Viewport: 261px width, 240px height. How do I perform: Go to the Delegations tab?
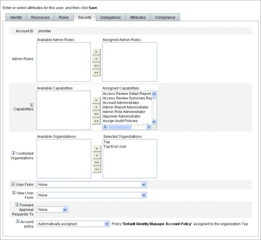tap(111, 17)
